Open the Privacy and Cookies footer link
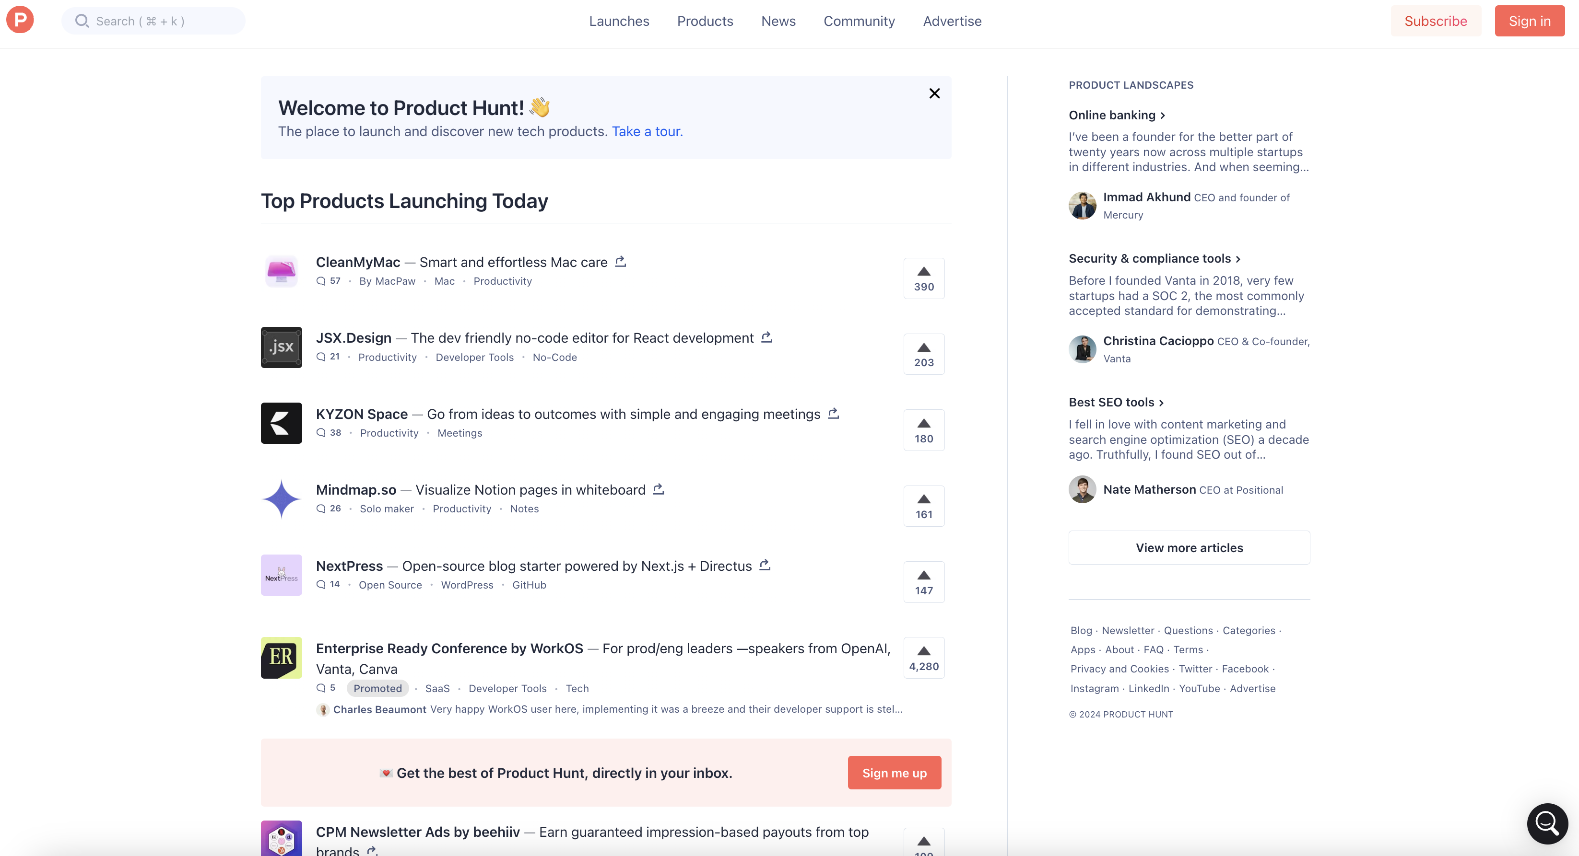1579x856 pixels. [1120, 669]
